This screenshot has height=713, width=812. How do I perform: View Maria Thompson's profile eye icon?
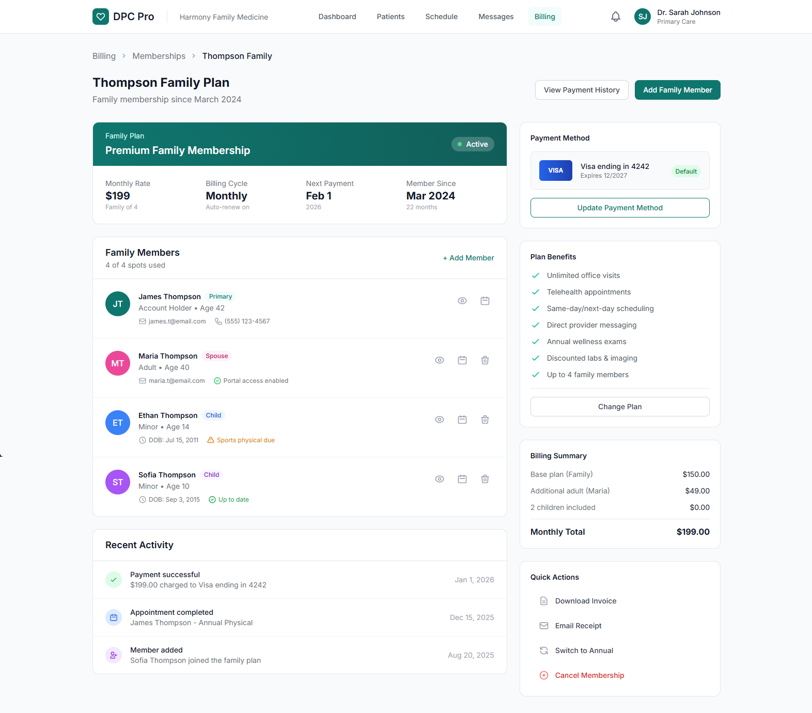(x=439, y=360)
